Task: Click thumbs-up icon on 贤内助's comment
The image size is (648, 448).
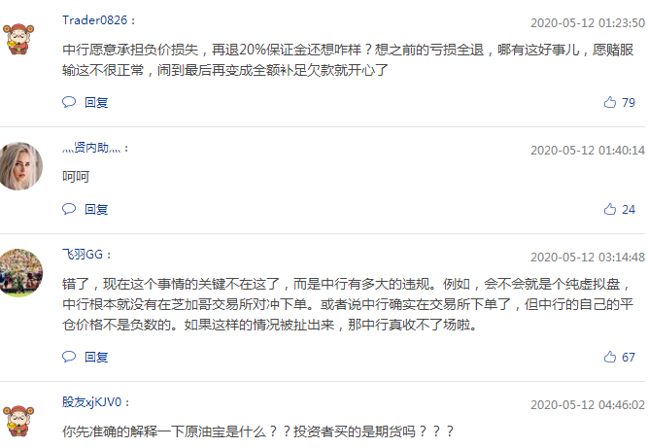Action: (609, 209)
